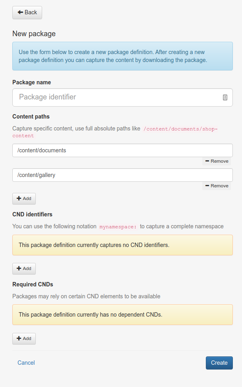Click the New package heading
Screen dimensions: 242x387
coord(34,34)
